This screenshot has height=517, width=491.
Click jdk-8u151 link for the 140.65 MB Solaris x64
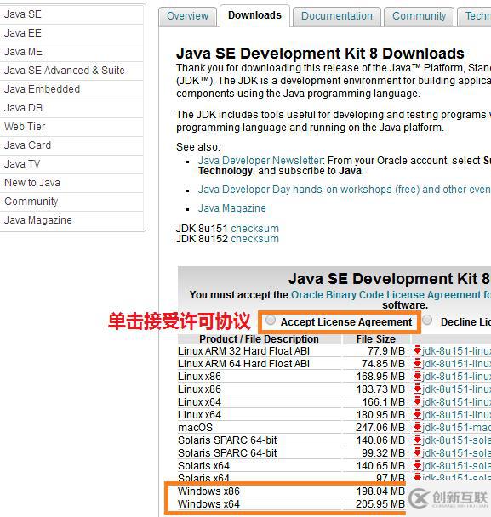[457, 466]
